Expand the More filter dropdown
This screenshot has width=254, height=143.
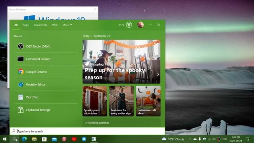coord(67,25)
